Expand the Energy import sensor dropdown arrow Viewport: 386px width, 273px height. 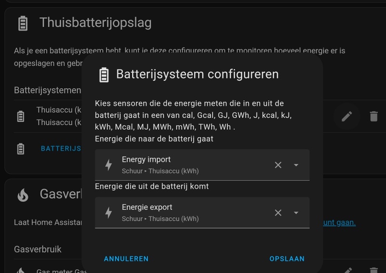click(296, 165)
